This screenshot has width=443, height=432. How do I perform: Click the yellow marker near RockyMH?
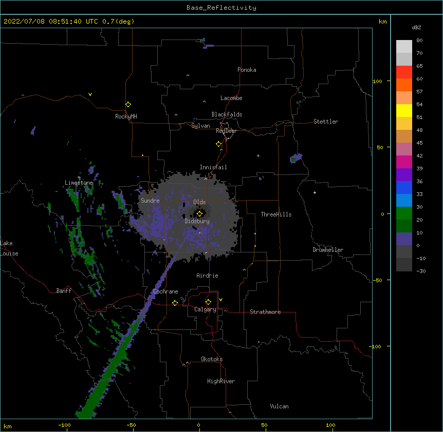128,105
